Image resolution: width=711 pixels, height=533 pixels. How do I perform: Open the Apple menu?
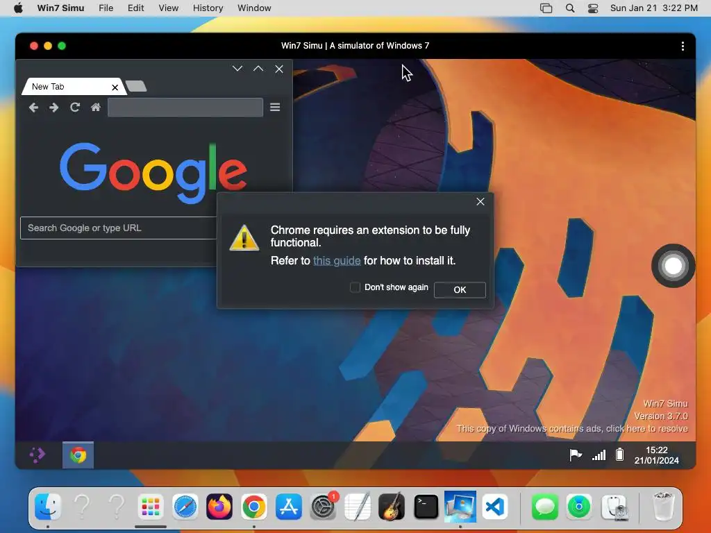18,8
